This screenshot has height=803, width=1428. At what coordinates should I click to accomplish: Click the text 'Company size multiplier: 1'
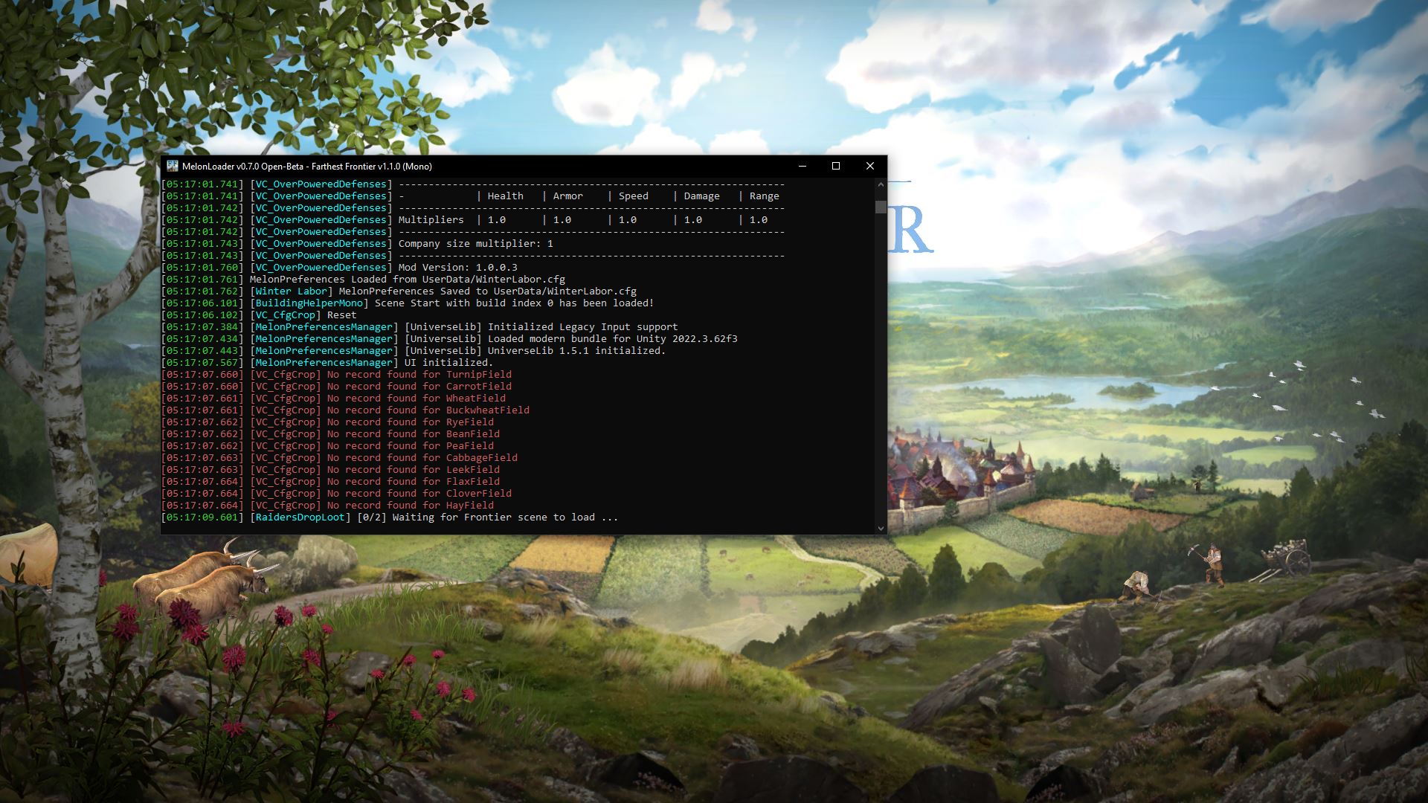pos(476,244)
